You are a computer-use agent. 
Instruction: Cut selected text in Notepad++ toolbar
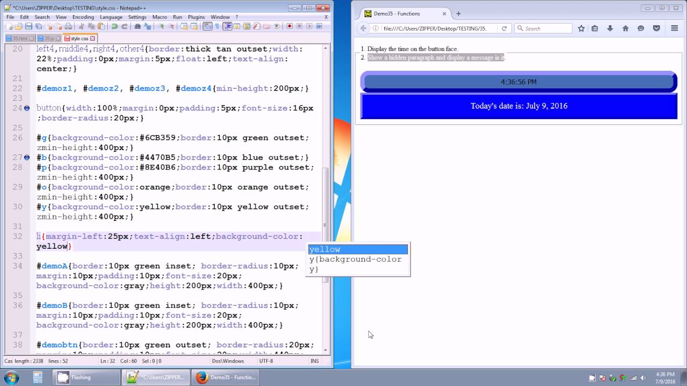click(x=82, y=26)
